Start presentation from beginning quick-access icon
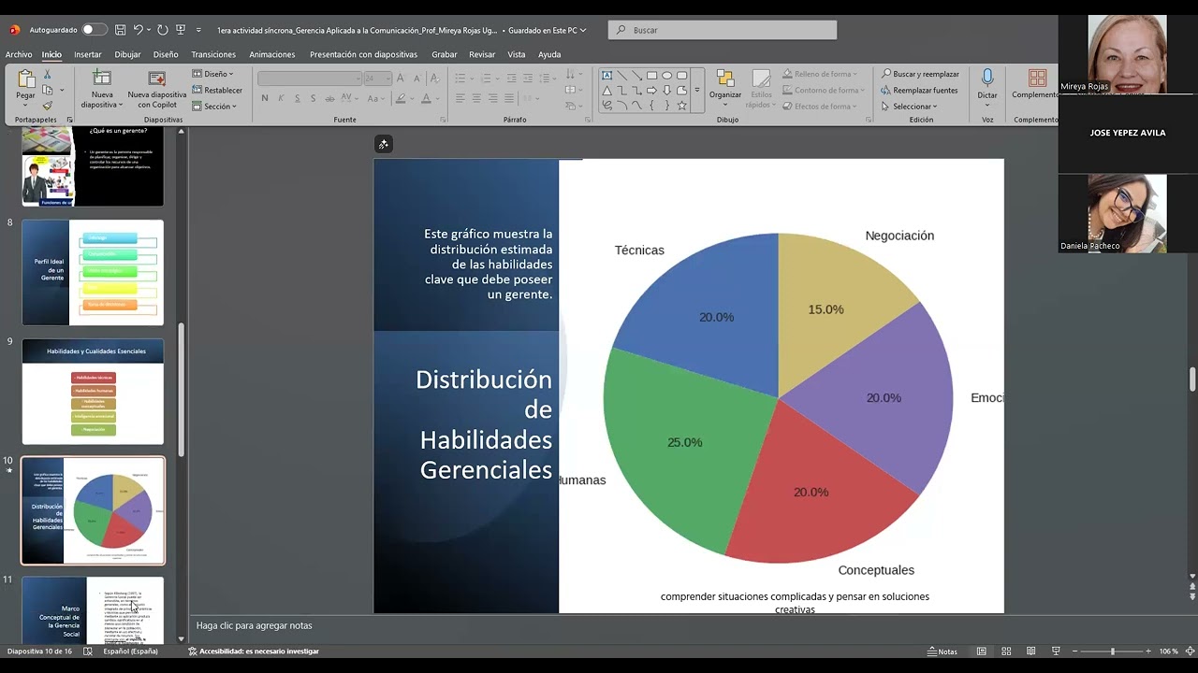Image resolution: width=1198 pixels, height=673 pixels. pos(181,30)
